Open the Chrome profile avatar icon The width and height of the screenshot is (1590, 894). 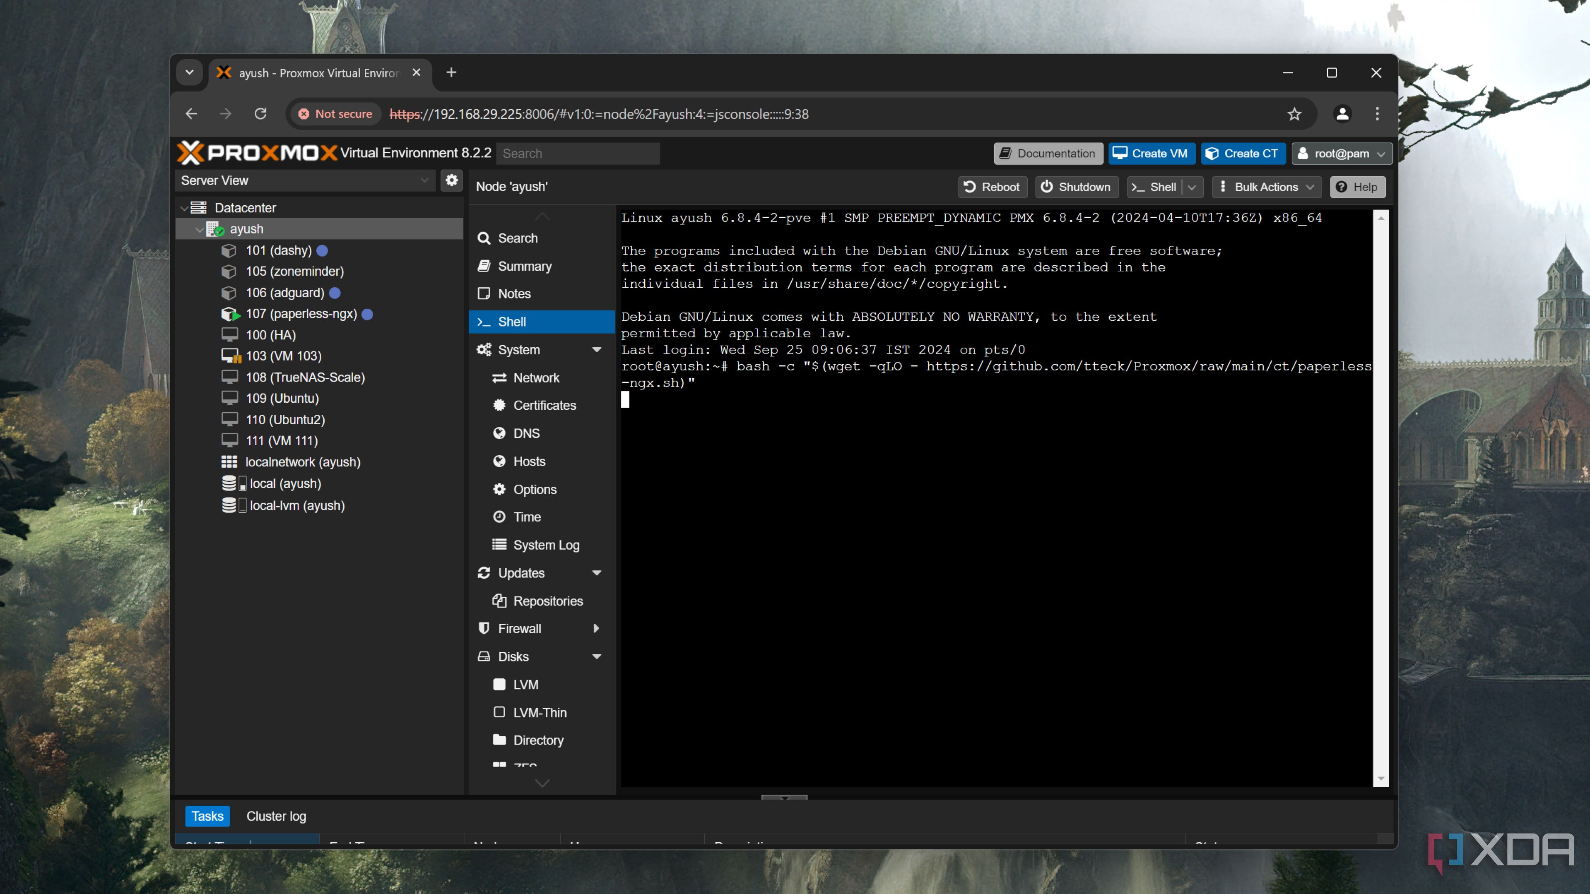point(1342,114)
